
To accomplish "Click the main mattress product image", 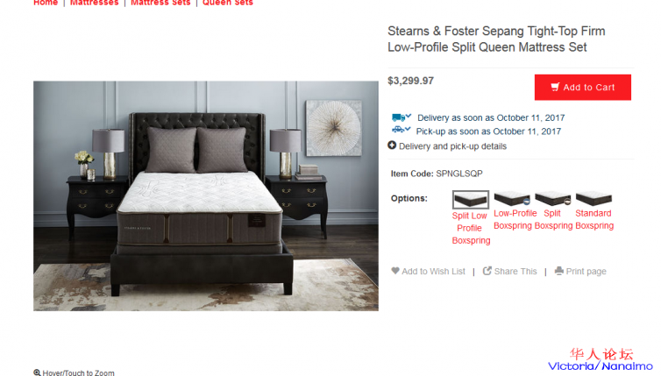I will [x=206, y=196].
